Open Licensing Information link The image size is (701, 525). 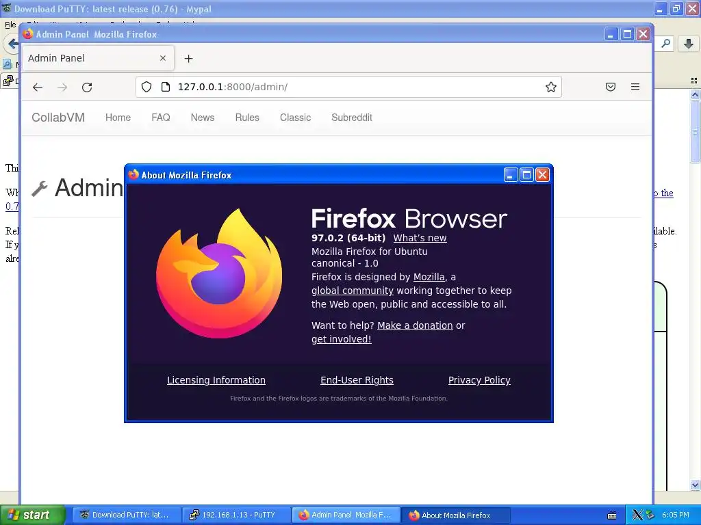click(216, 380)
